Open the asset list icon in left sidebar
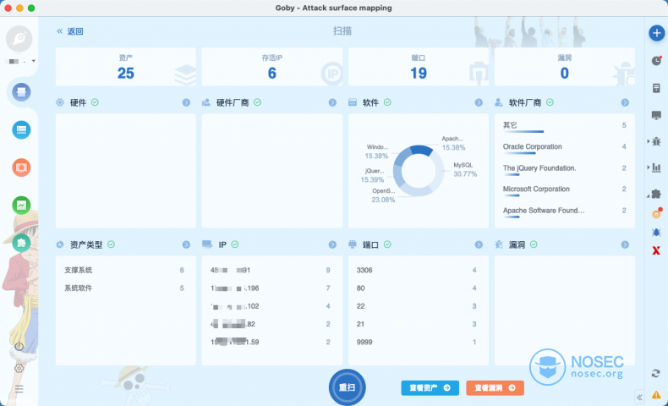Screen dimensions: 668x406 tap(21, 130)
